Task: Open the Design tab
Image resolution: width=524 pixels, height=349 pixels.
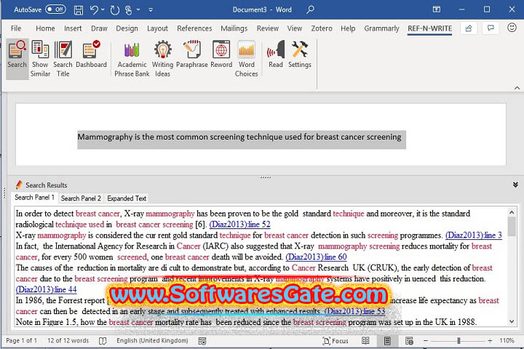Action: pyautogui.click(x=127, y=28)
